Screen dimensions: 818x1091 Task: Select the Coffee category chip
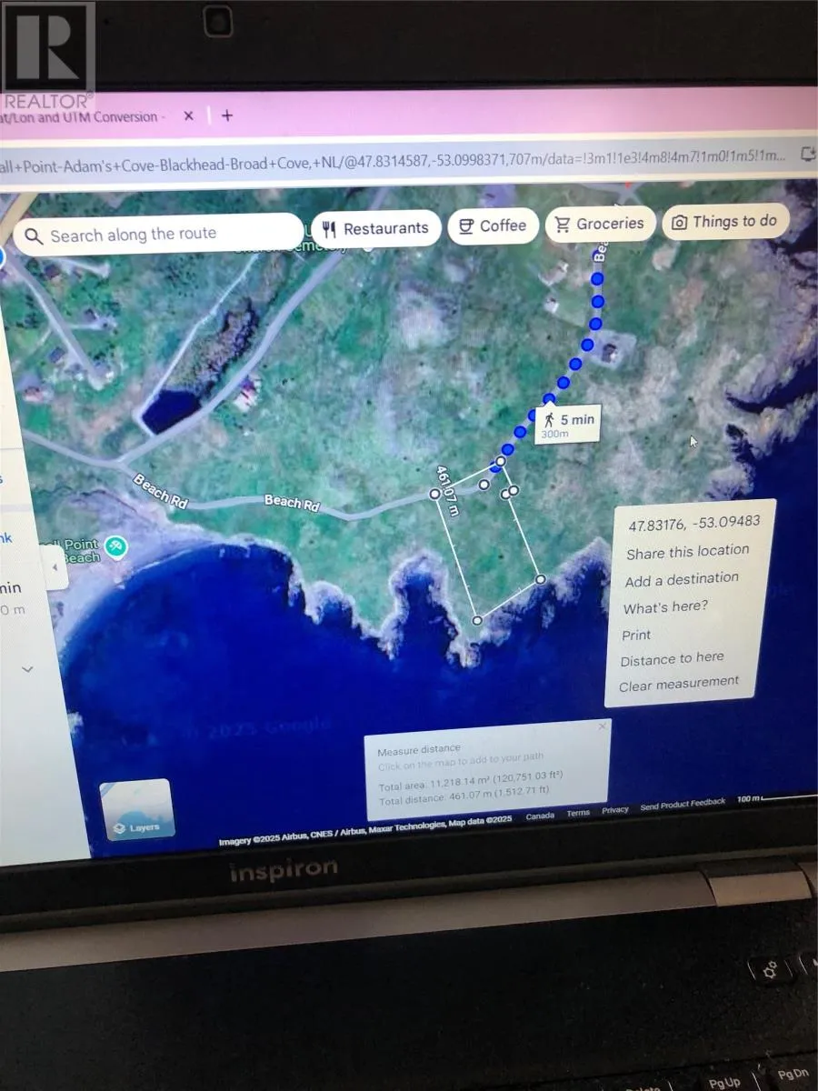coord(492,225)
